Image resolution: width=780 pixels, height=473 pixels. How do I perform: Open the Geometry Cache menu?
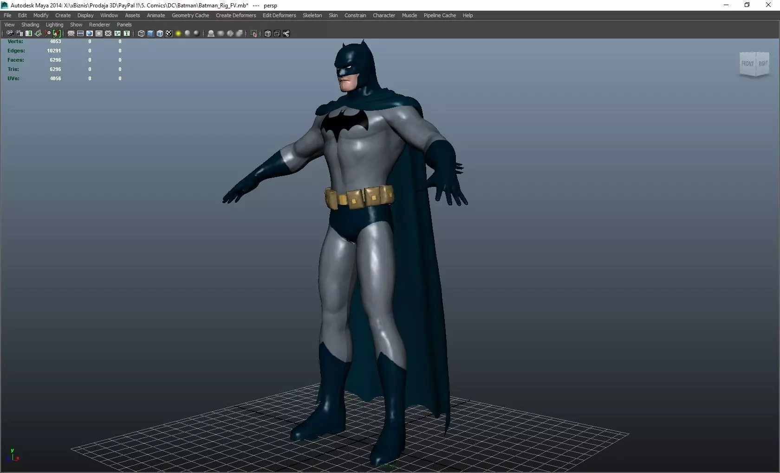click(x=190, y=15)
